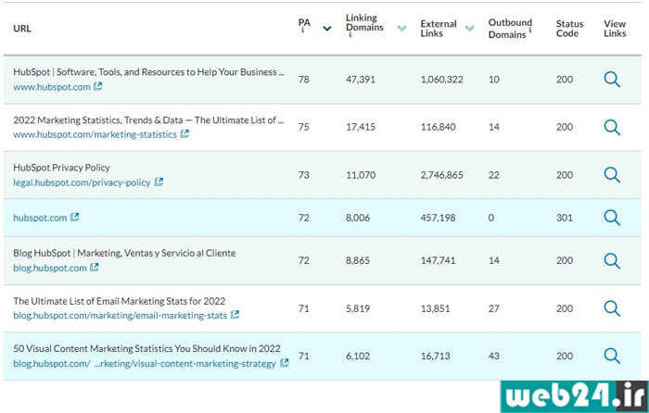Click external link icon next to legal.hubspot.com/privacy-policy
Viewport: 649px width, 413px height.
(x=159, y=181)
